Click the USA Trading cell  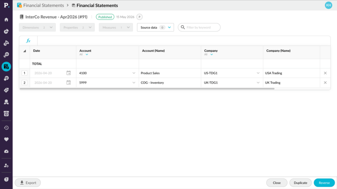pyautogui.click(x=292, y=73)
